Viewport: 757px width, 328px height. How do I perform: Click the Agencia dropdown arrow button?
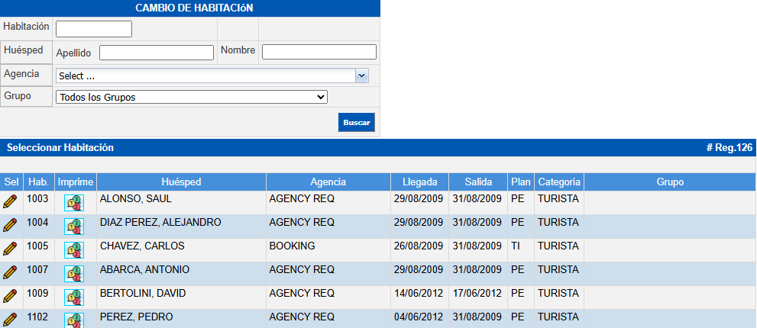(x=362, y=76)
